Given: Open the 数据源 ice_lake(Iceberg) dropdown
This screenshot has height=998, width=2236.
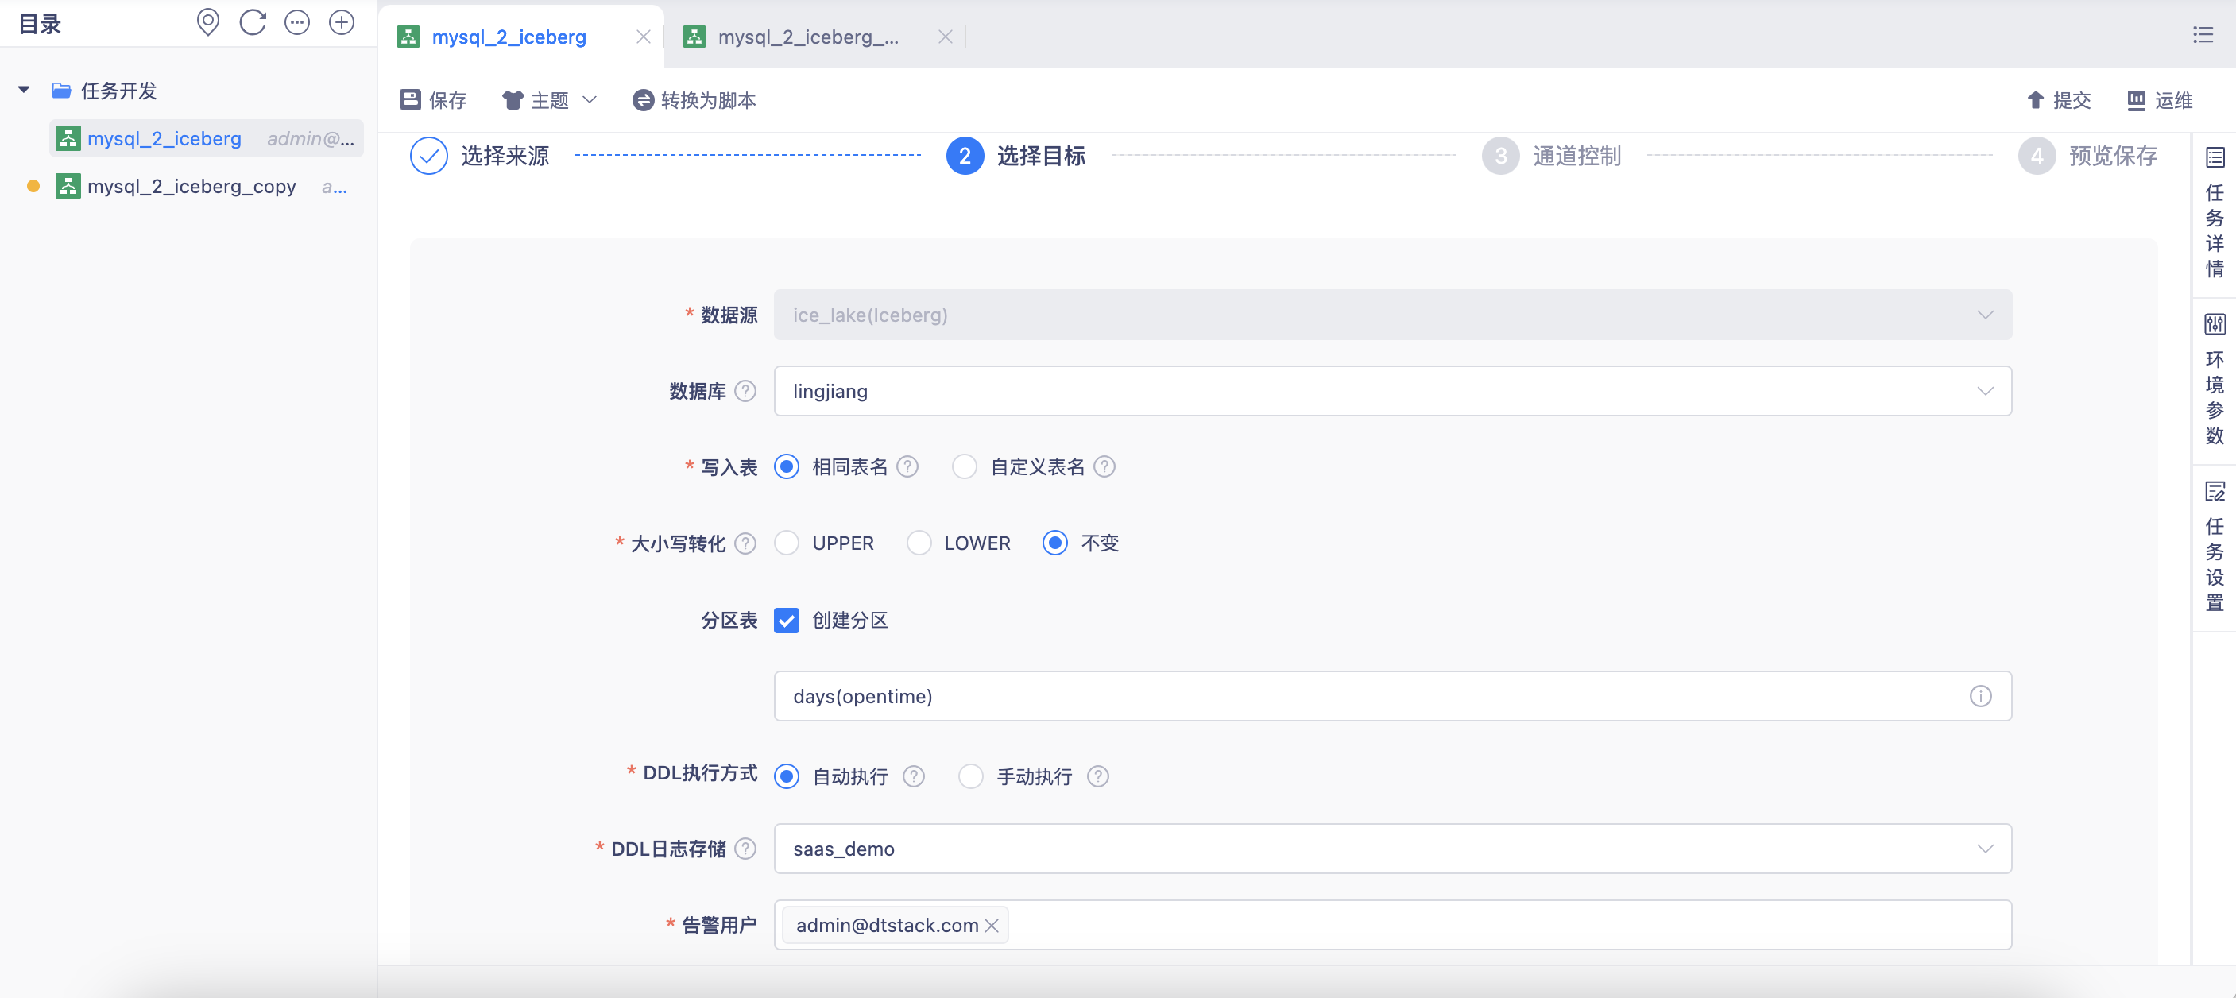Looking at the screenshot, I should click(1392, 315).
